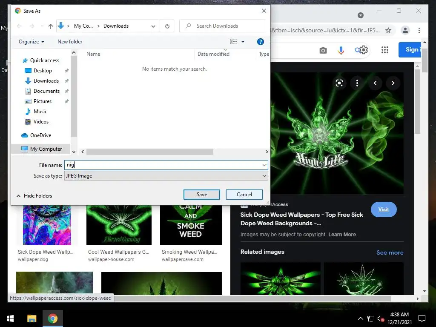
Task: Click See more related images
Action: point(390,252)
